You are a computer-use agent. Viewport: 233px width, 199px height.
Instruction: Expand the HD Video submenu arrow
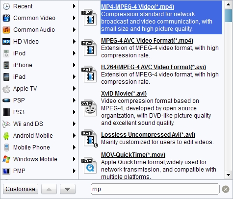click(74, 42)
